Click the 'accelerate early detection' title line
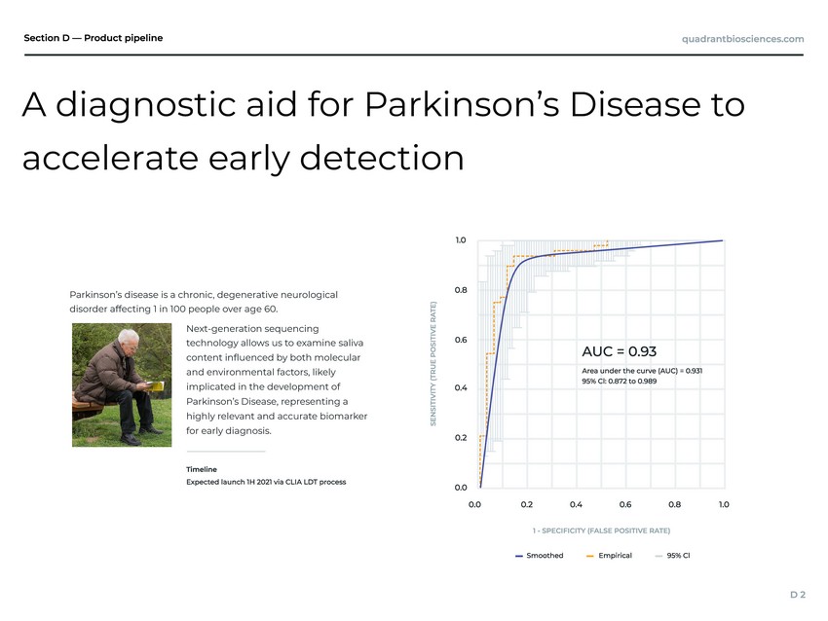 [x=243, y=159]
